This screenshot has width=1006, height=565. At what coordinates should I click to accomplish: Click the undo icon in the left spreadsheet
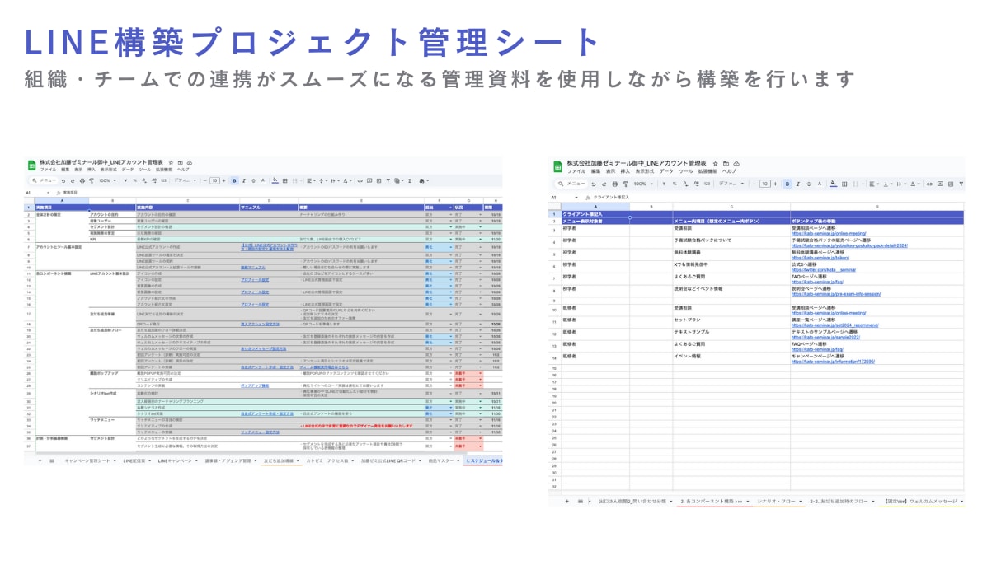coord(63,180)
